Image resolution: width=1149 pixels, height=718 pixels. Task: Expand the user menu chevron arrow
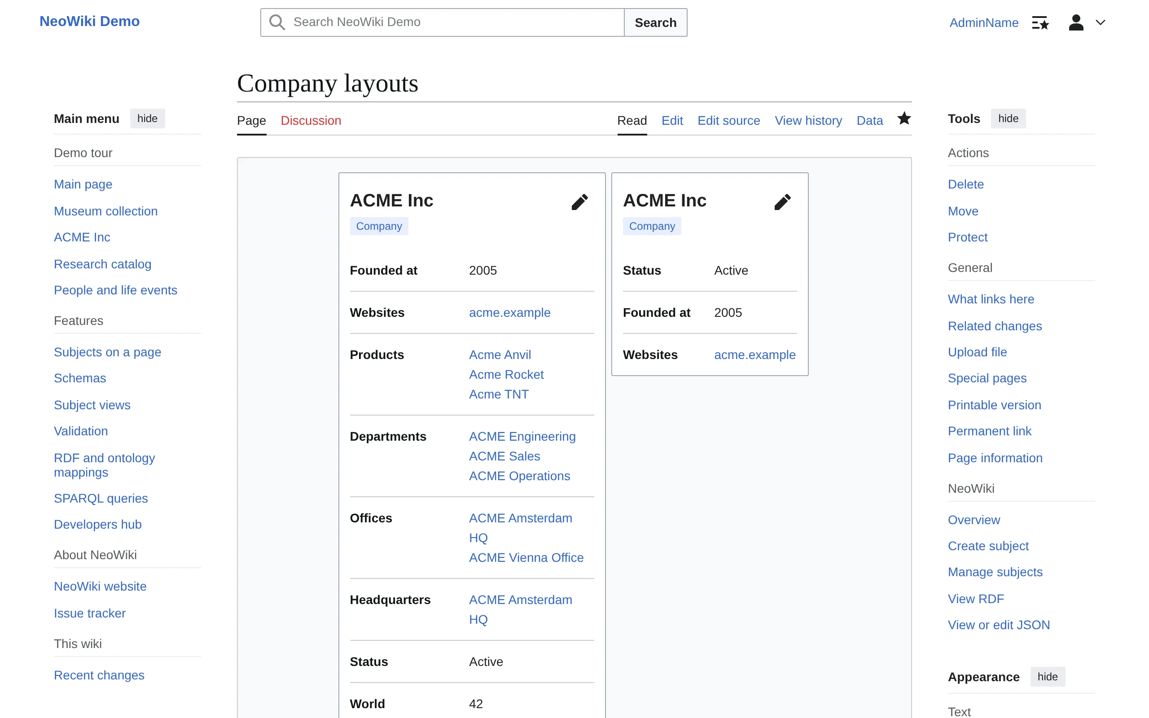[1101, 22]
